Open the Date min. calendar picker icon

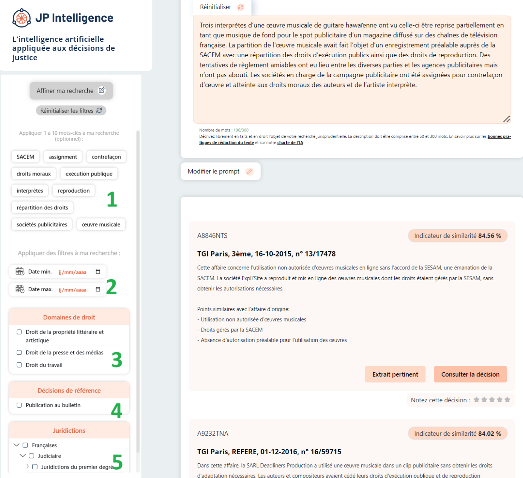[x=98, y=272]
